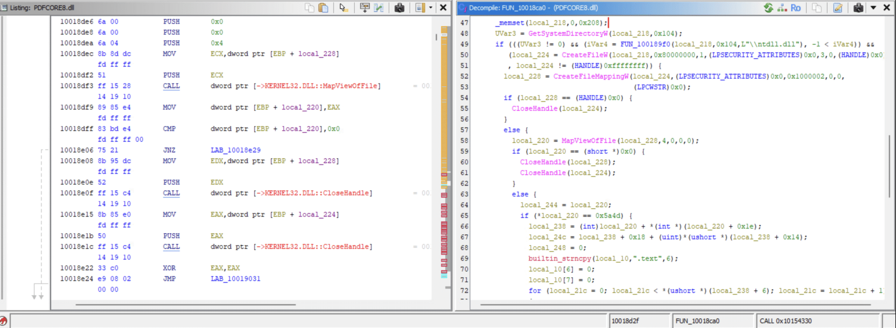Open the Listing margin dropdown arrow

pyautogui.click(x=430, y=8)
